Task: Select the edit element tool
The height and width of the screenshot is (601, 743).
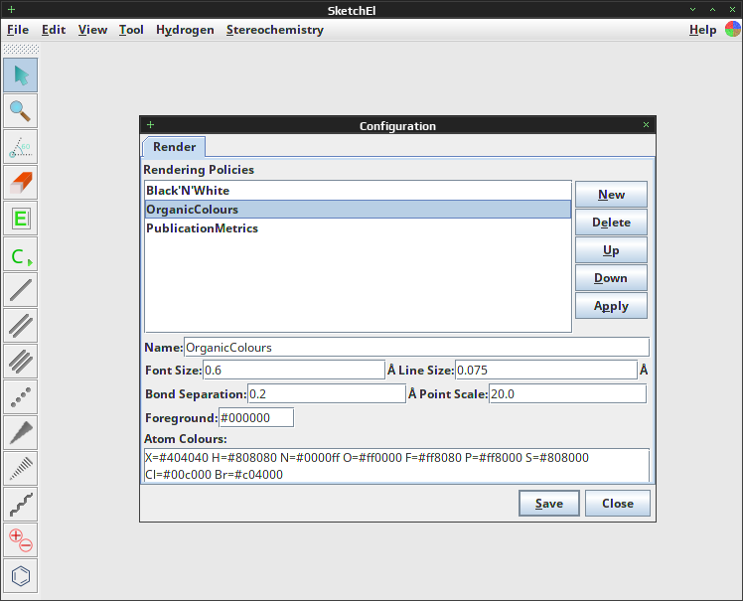Action: tap(21, 218)
